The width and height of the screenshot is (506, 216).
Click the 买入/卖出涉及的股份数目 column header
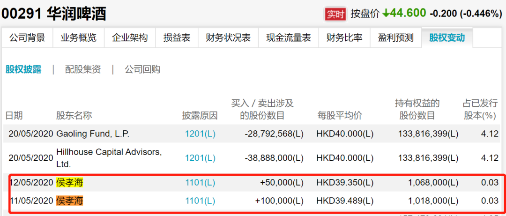pyautogui.click(x=262, y=110)
